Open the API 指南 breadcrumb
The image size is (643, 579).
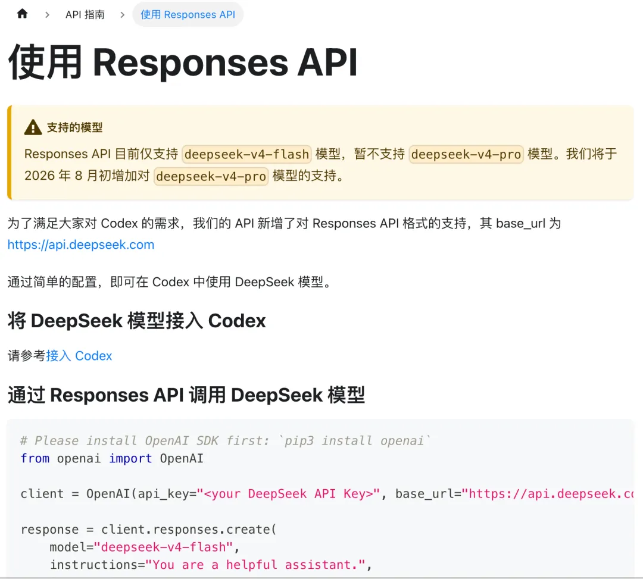click(x=85, y=15)
